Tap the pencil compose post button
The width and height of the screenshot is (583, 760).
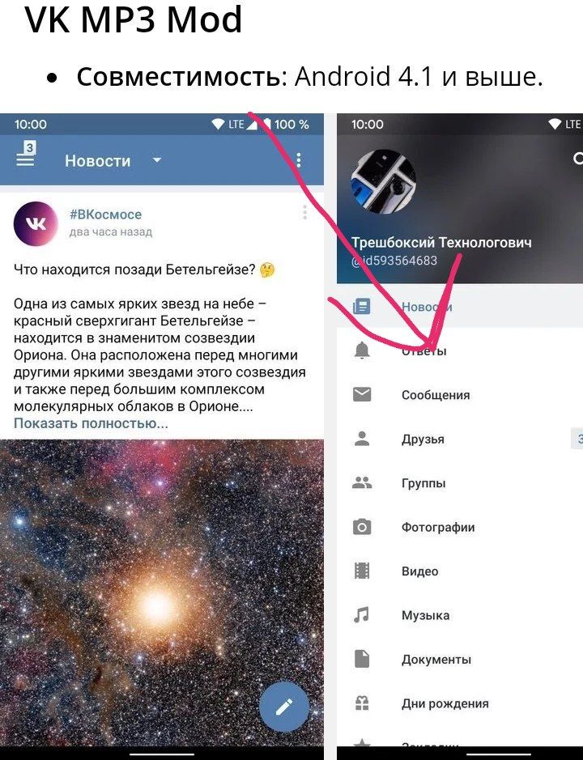click(x=283, y=707)
